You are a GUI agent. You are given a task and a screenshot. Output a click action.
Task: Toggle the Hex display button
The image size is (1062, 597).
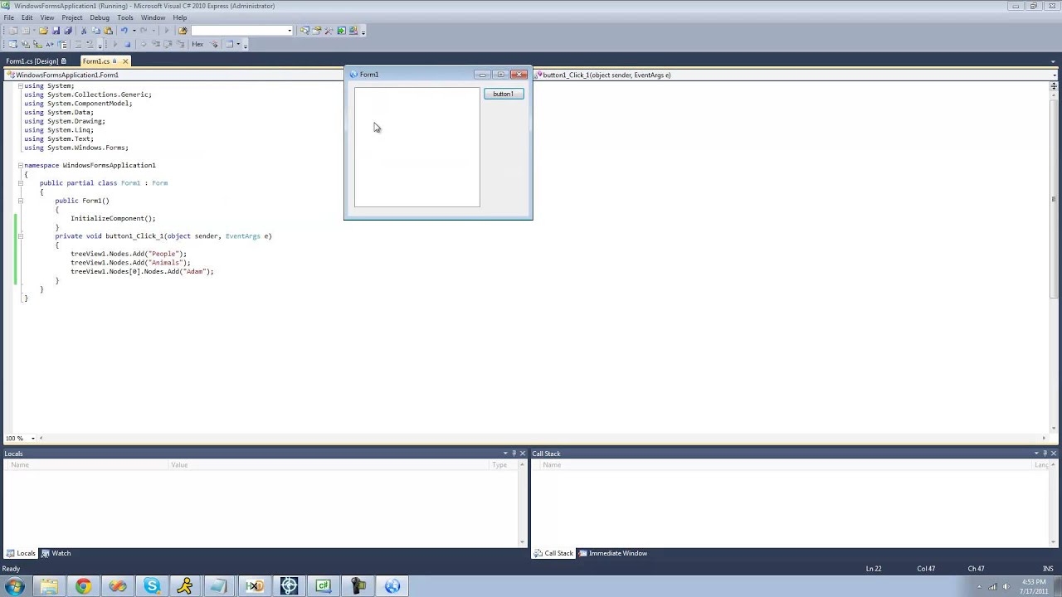tap(197, 44)
